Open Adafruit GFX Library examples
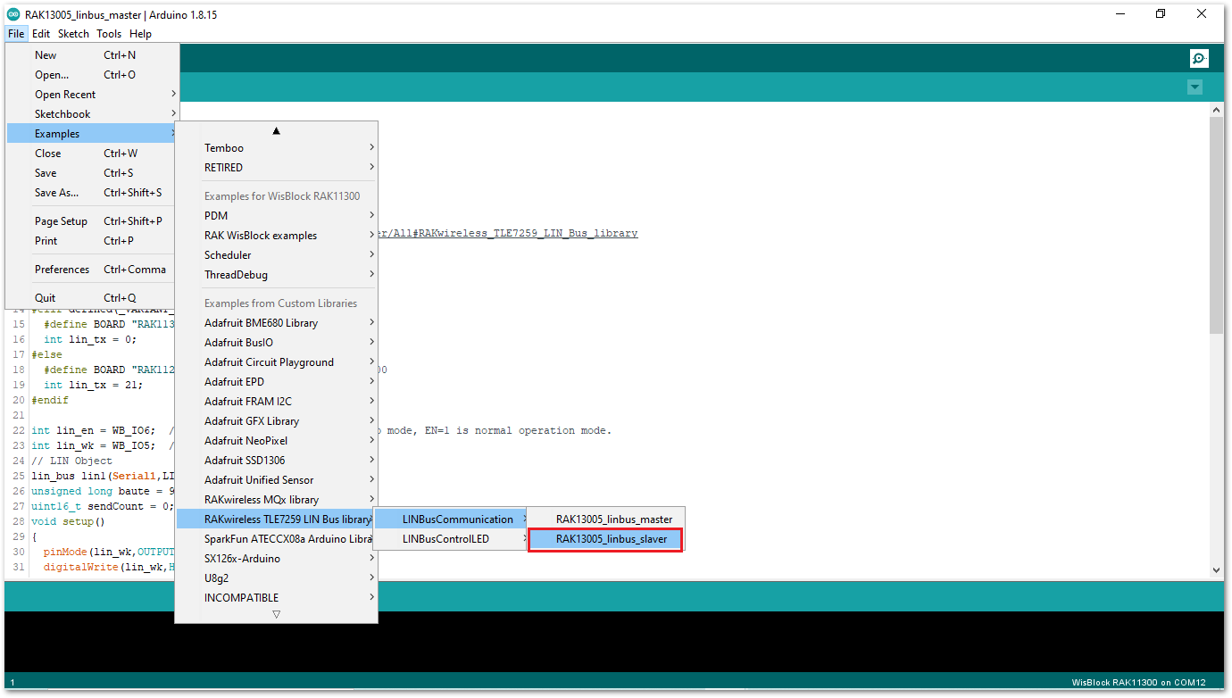Screen dimensions: 1232x698 point(277,421)
